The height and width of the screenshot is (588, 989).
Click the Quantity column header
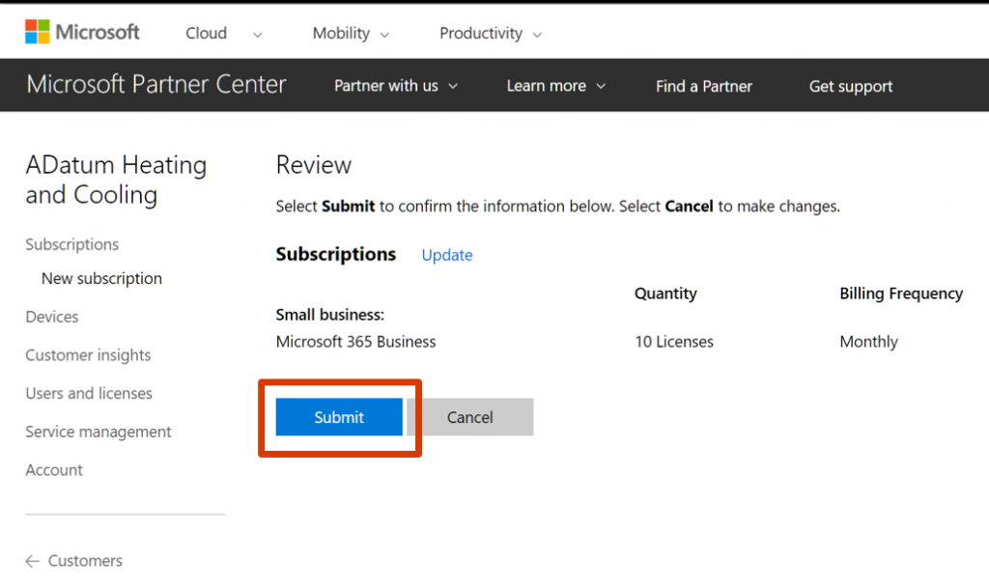pyautogui.click(x=665, y=294)
